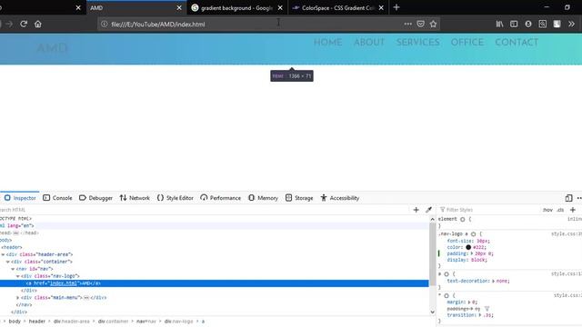Show site information icon in address bar

point(105,25)
